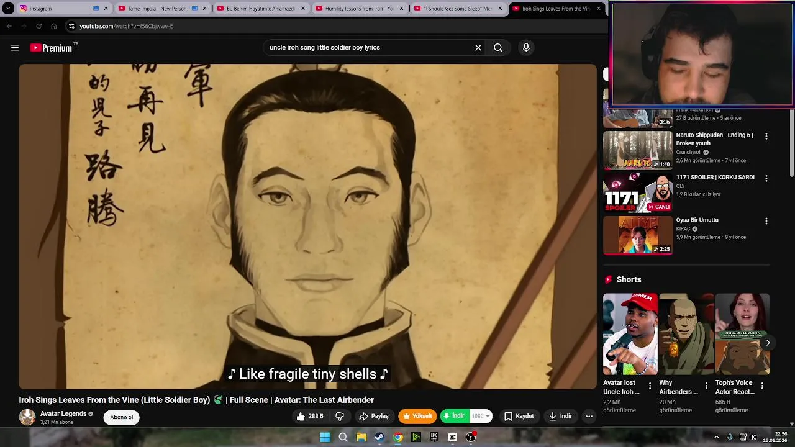Open the Windows Start menu
Screen dimensions: 795x447
pos(325,438)
